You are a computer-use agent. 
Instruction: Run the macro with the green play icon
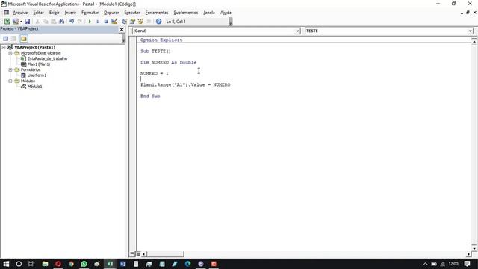coord(90,22)
